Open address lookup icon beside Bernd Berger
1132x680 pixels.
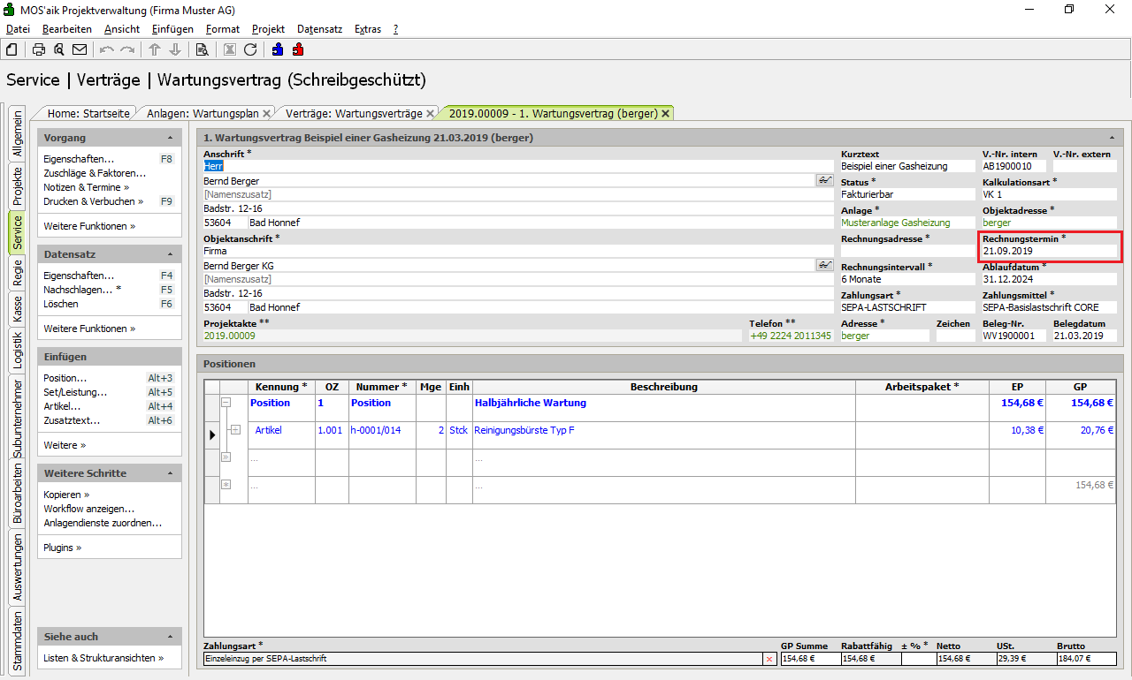pyautogui.click(x=825, y=180)
